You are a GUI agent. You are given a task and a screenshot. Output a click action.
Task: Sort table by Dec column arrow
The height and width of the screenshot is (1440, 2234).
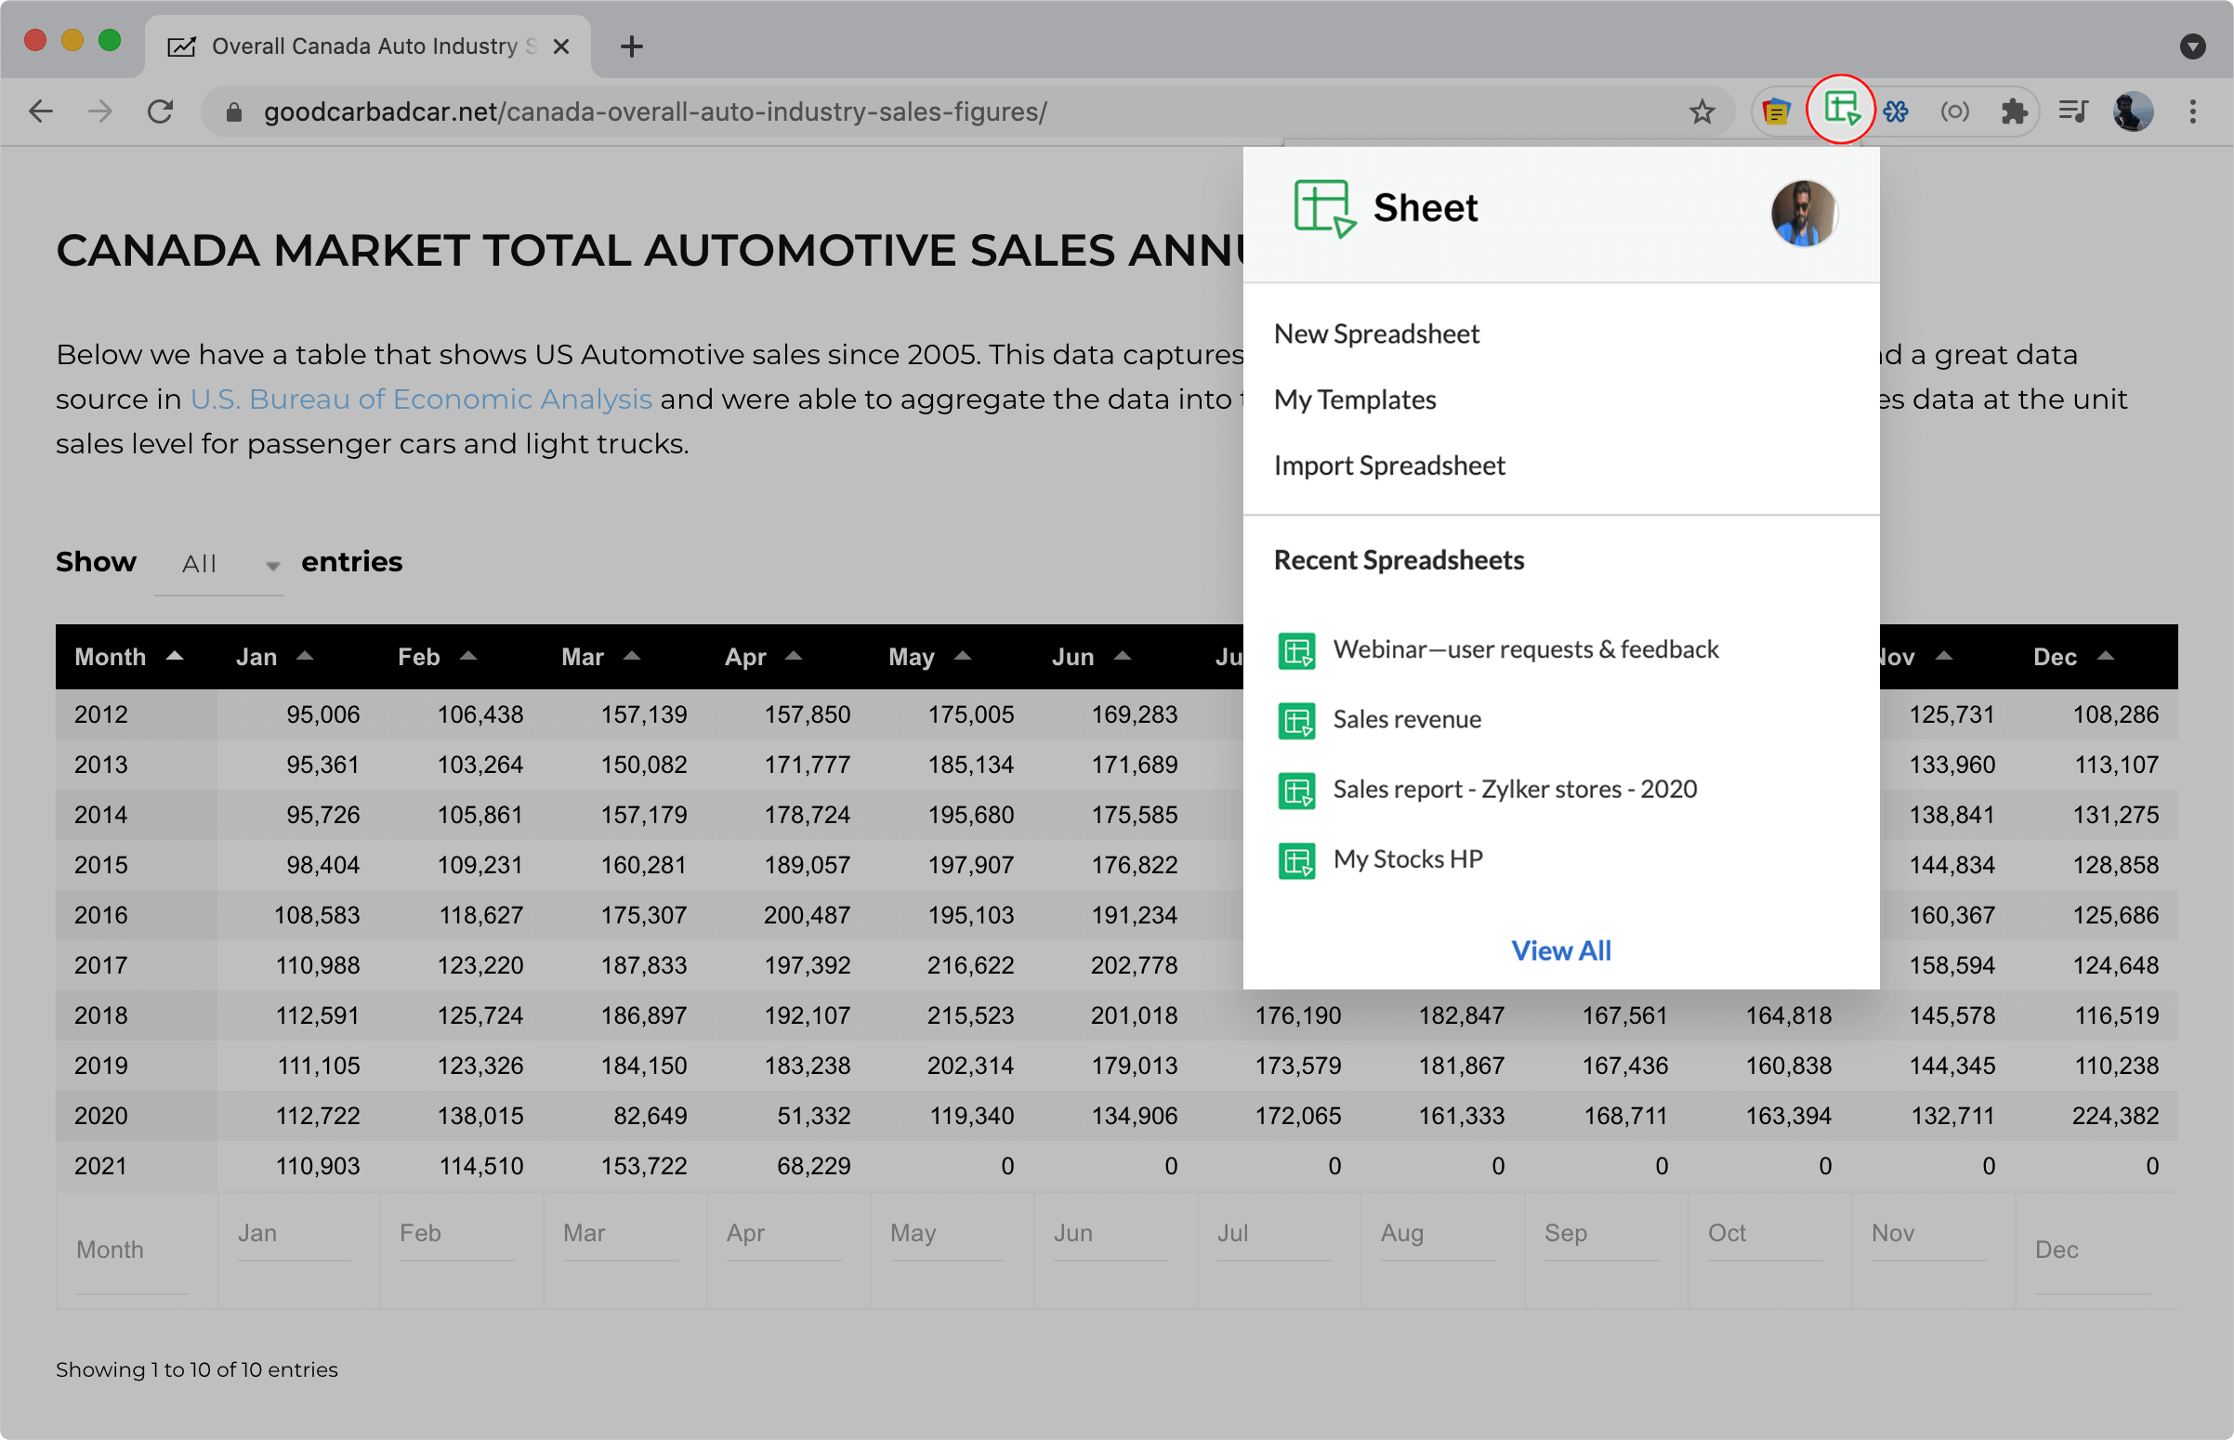tap(2105, 657)
